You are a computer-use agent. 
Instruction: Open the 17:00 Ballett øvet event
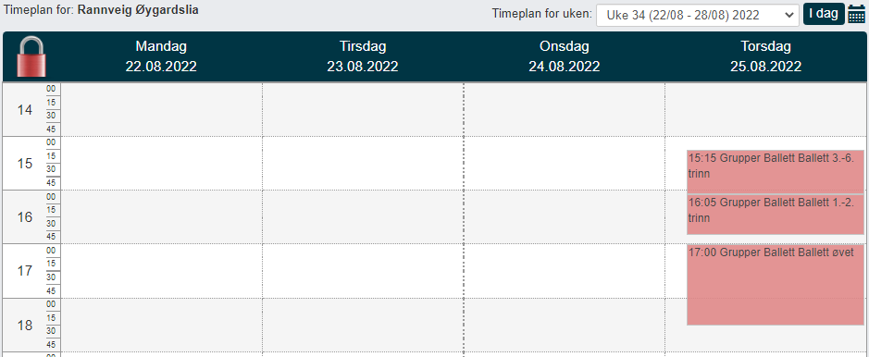tap(776, 285)
